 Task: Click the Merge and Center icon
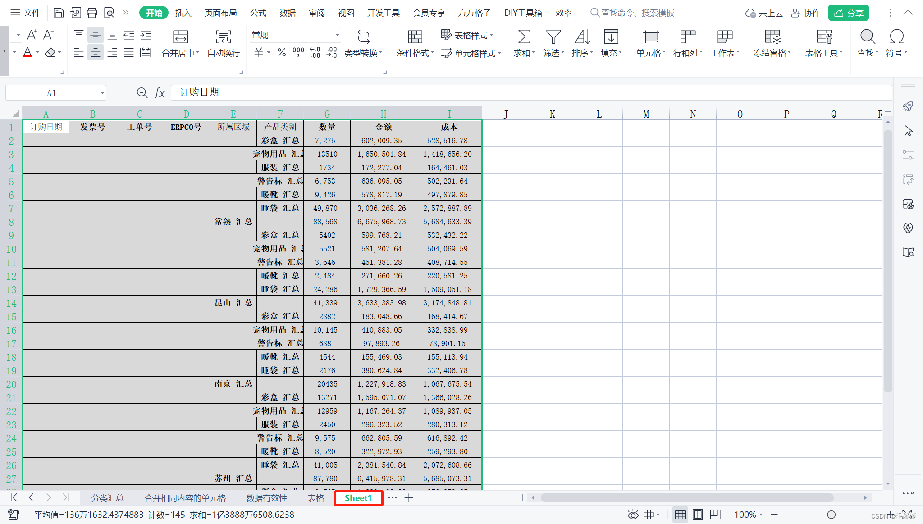click(180, 37)
